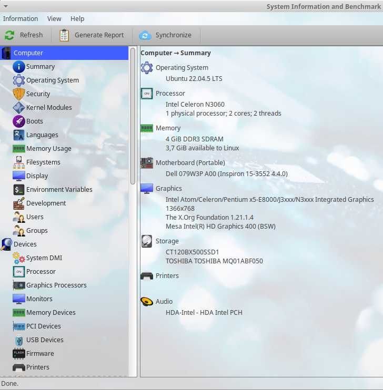Open the Users icon
Screen dimensions: 383x390
[x=19, y=217]
